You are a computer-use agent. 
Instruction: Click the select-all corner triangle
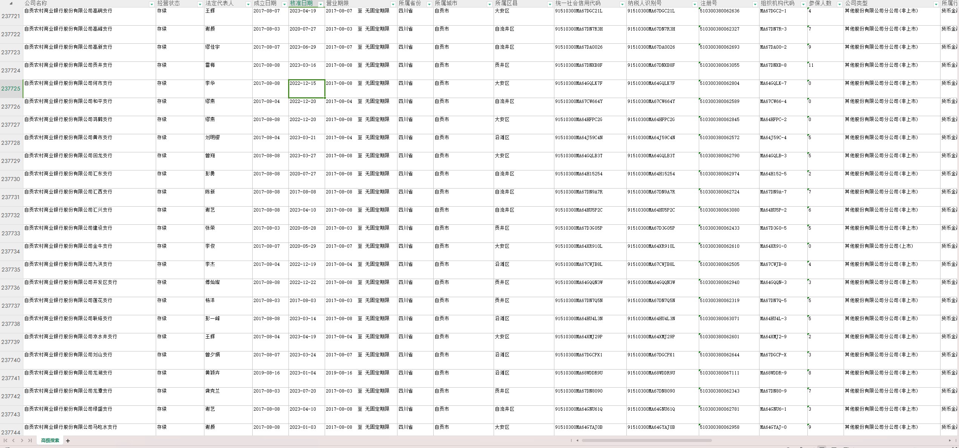click(11, 3)
